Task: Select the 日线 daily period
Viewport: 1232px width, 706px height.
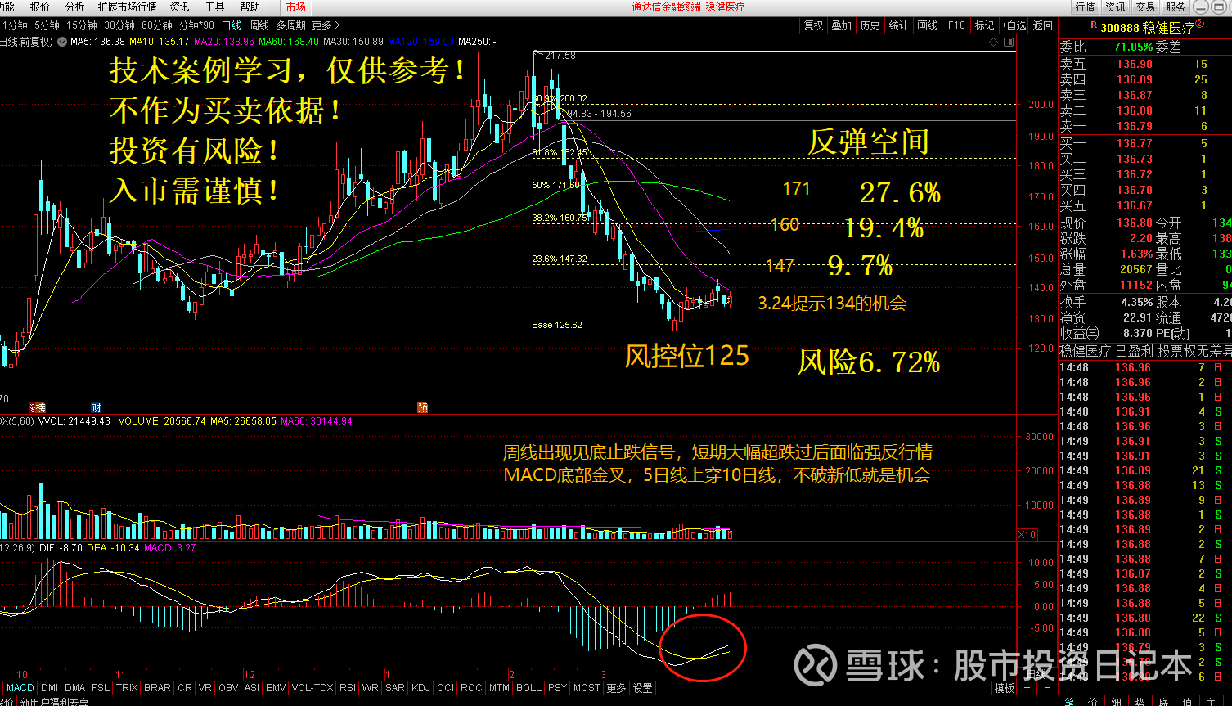Action: (x=232, y=25)
